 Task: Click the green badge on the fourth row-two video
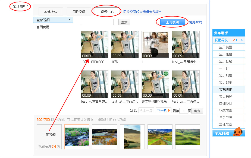click(x=166, y=74)
